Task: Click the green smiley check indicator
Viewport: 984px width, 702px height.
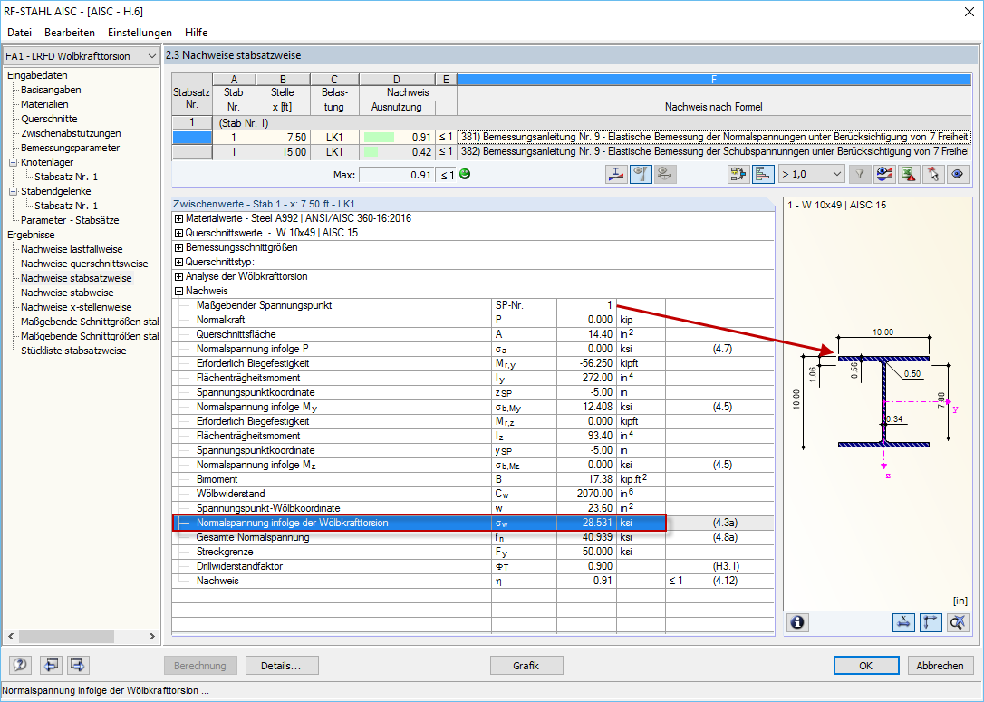Action: click(465, 175)
